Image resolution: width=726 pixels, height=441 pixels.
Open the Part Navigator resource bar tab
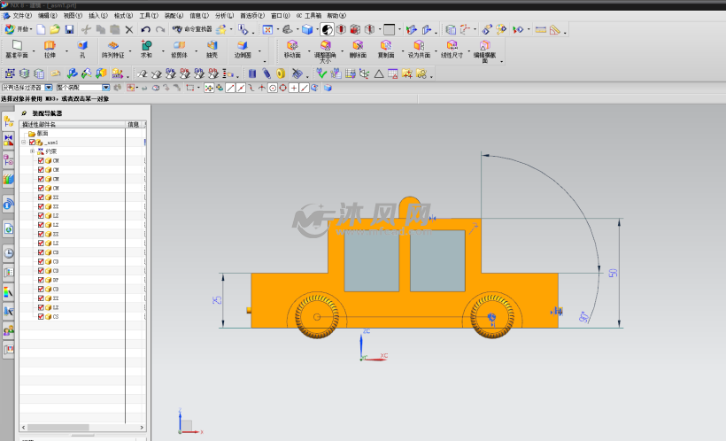pos(8,160)
